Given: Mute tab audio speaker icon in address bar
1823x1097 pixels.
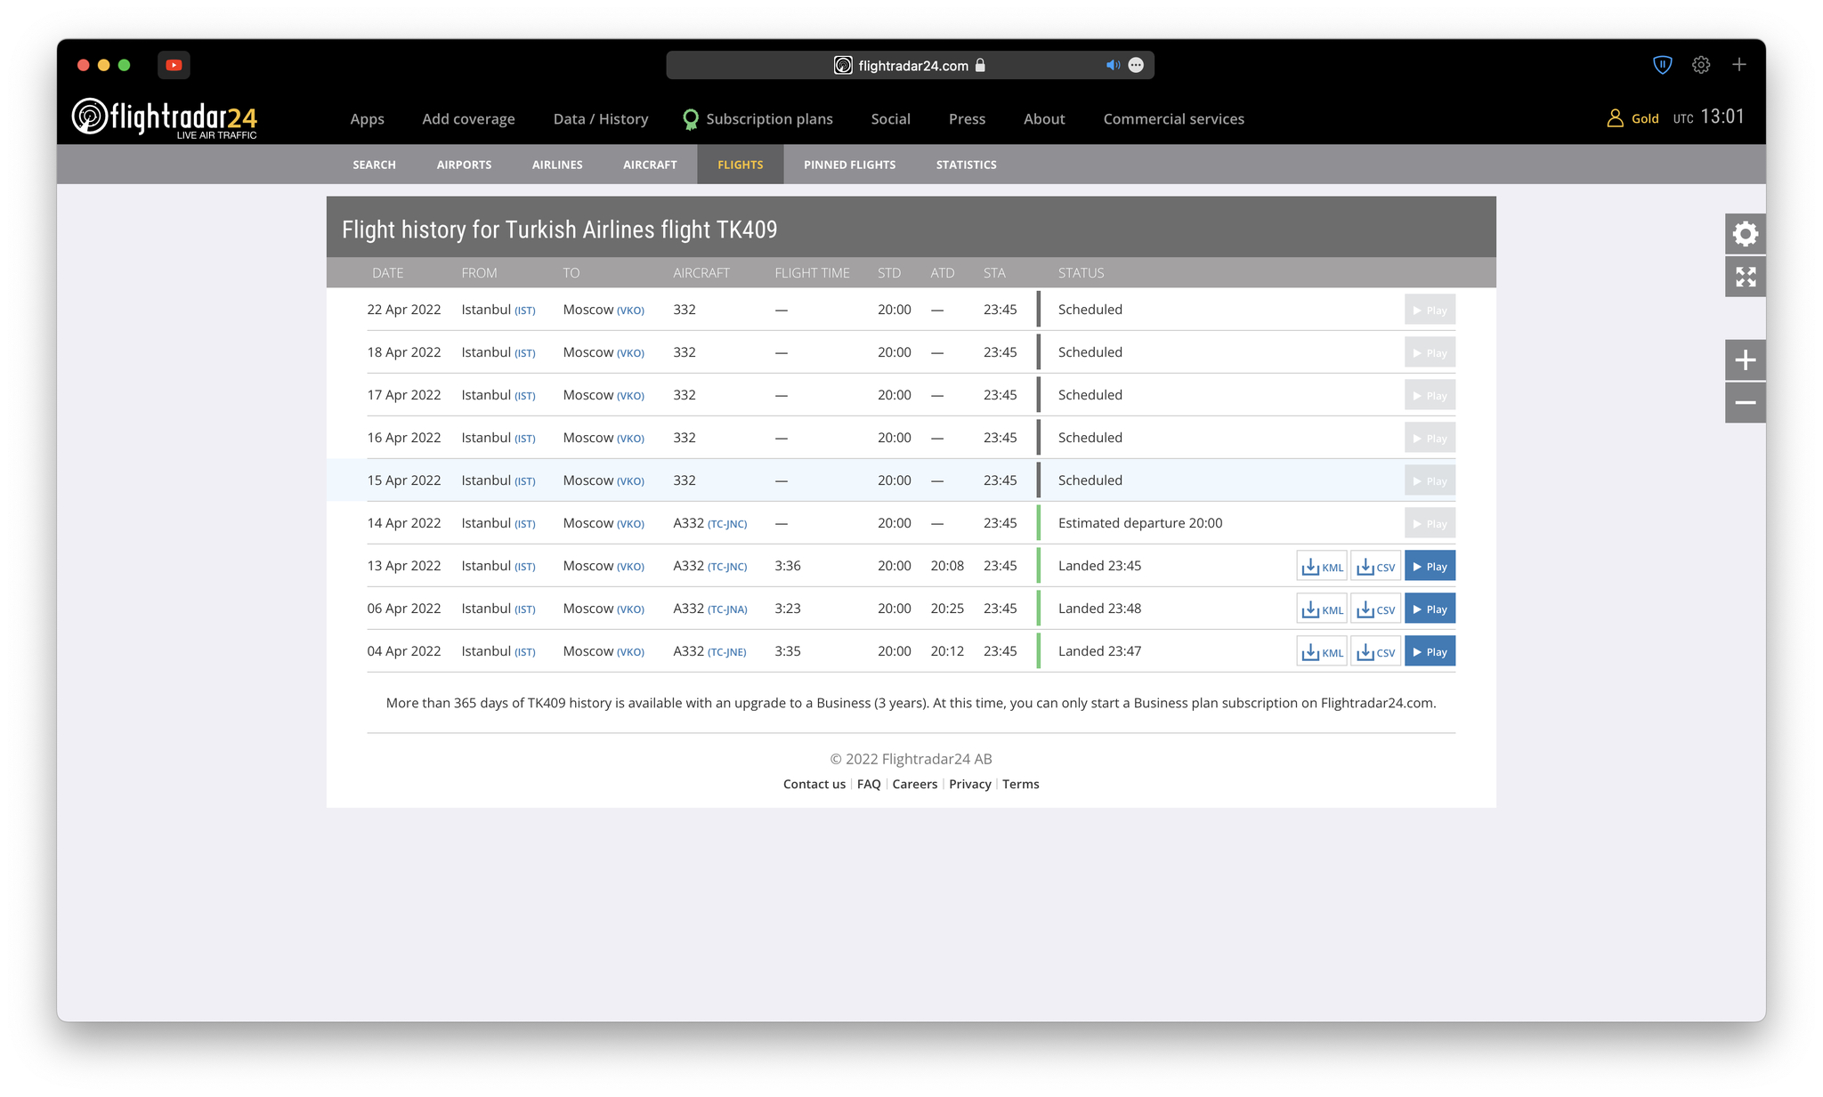Looking at the screenshot, I should coord(1112,65).
